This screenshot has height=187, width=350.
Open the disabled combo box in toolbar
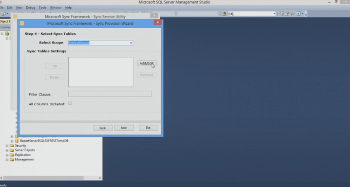(x=198, y=14)
